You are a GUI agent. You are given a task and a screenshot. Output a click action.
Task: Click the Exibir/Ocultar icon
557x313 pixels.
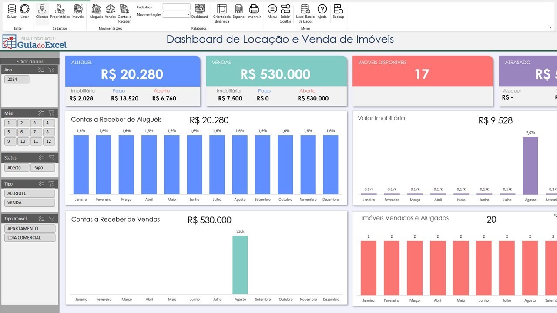click(285, 13)
